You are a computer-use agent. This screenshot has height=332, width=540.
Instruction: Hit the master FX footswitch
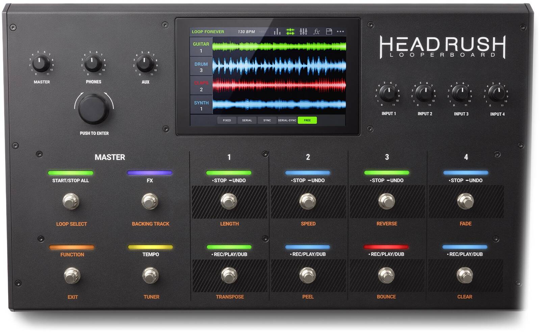[x=150, y=201]
